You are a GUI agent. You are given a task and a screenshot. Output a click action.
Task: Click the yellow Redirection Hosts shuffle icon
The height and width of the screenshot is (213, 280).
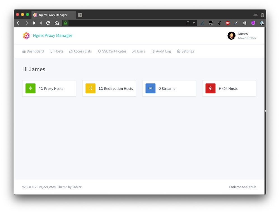(x=90, y=88)
